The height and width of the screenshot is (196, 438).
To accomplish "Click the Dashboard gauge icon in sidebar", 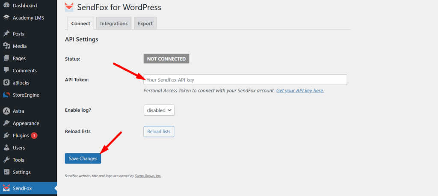I will coord(6,6).
